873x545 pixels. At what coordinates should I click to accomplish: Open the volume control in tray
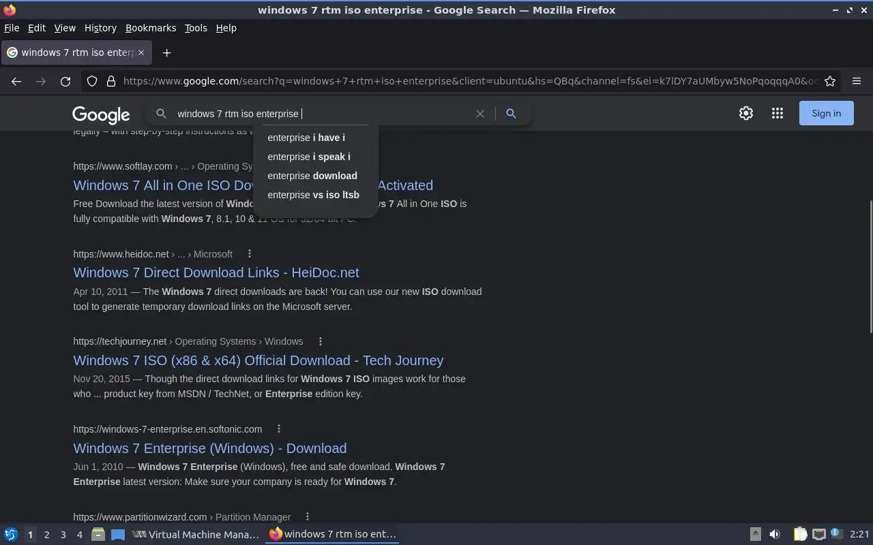point(774,535)
